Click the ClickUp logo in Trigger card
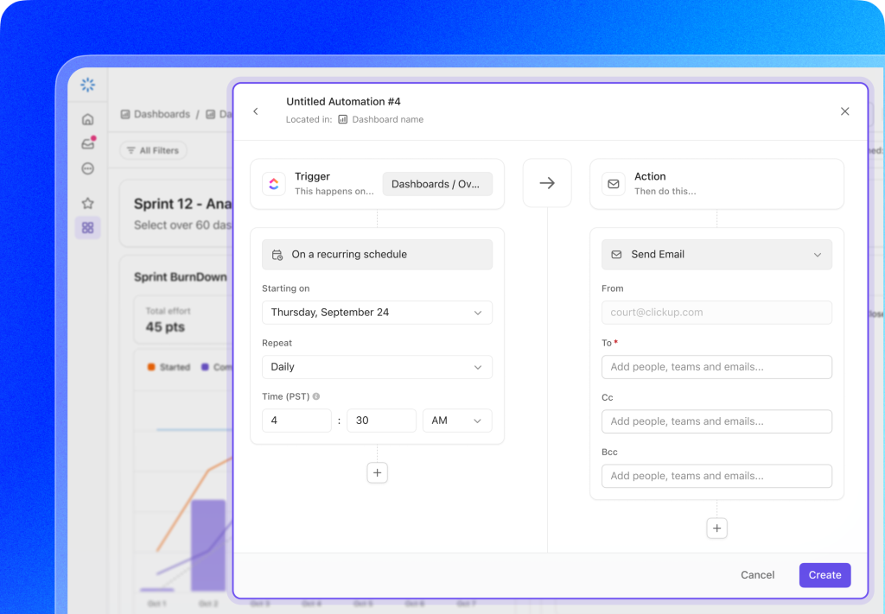Viewport: 885px width, 614px height. pos(274,183)
